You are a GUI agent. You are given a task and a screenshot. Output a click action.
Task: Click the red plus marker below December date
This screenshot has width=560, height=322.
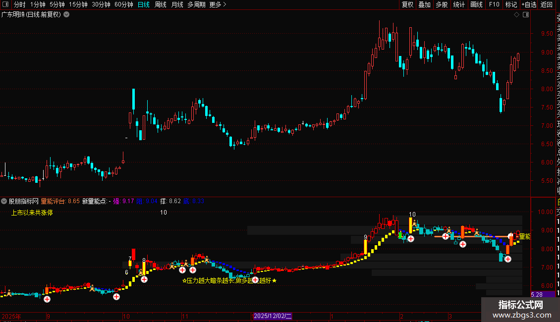[255, 280]
